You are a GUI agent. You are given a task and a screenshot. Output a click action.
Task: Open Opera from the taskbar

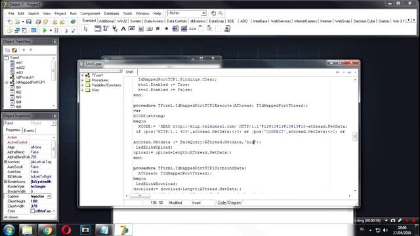(66, 230)
